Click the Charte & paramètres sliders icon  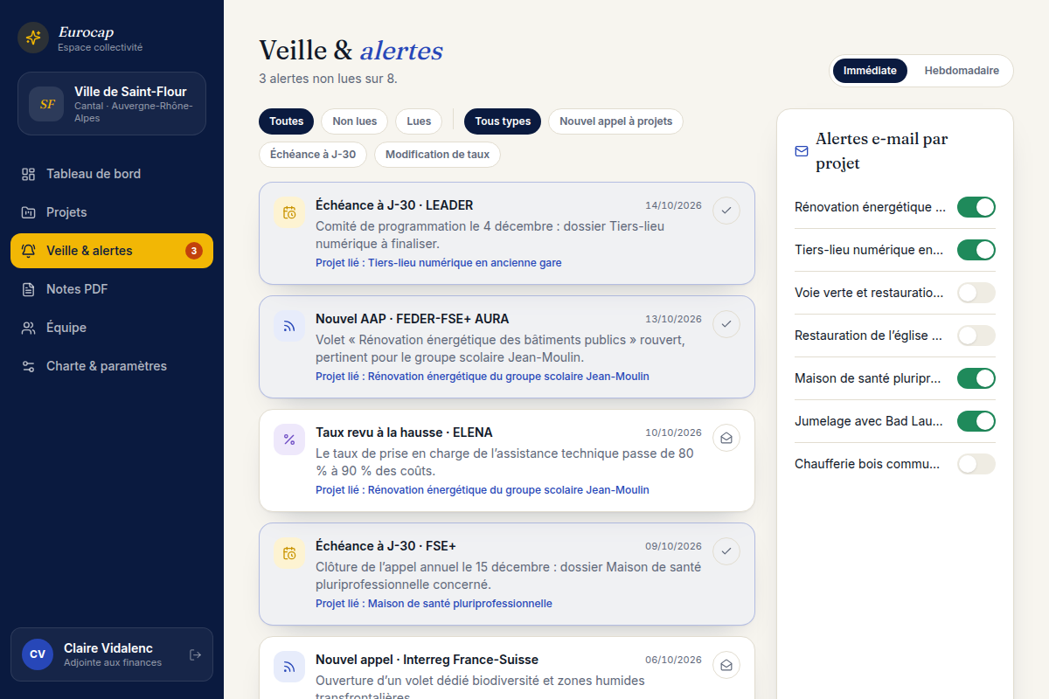(29, 366)
